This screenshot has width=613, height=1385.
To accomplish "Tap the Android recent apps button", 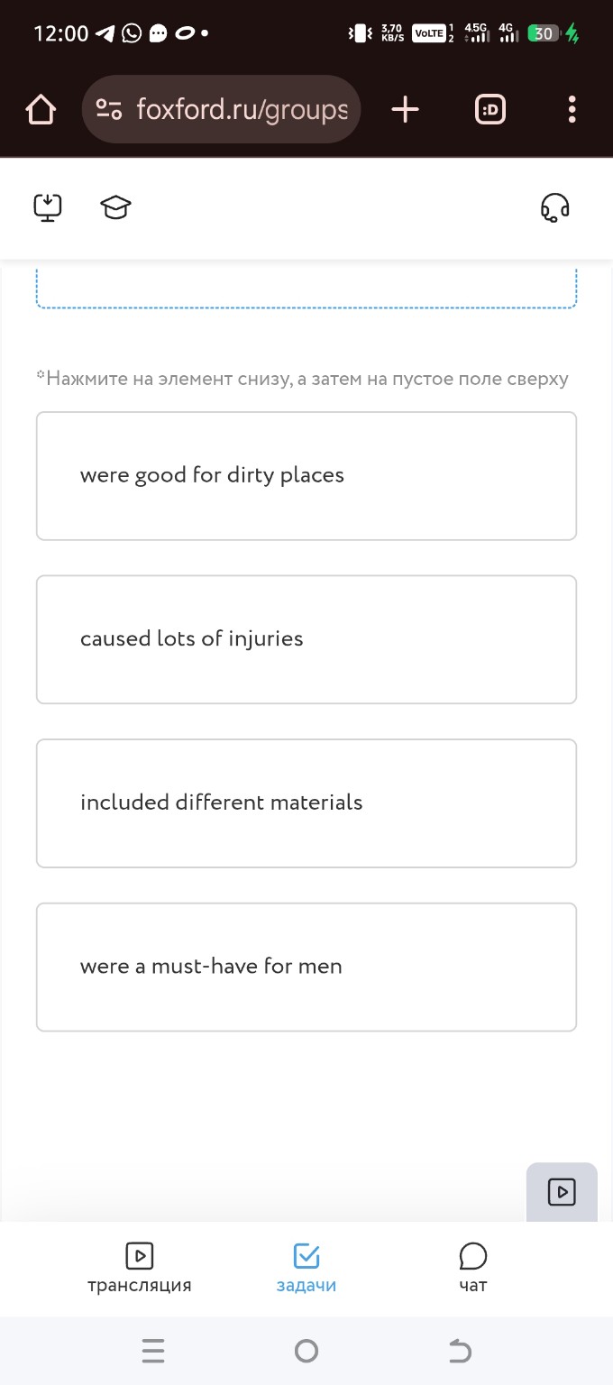I will pyautogui.click(x=153, y=1351).
